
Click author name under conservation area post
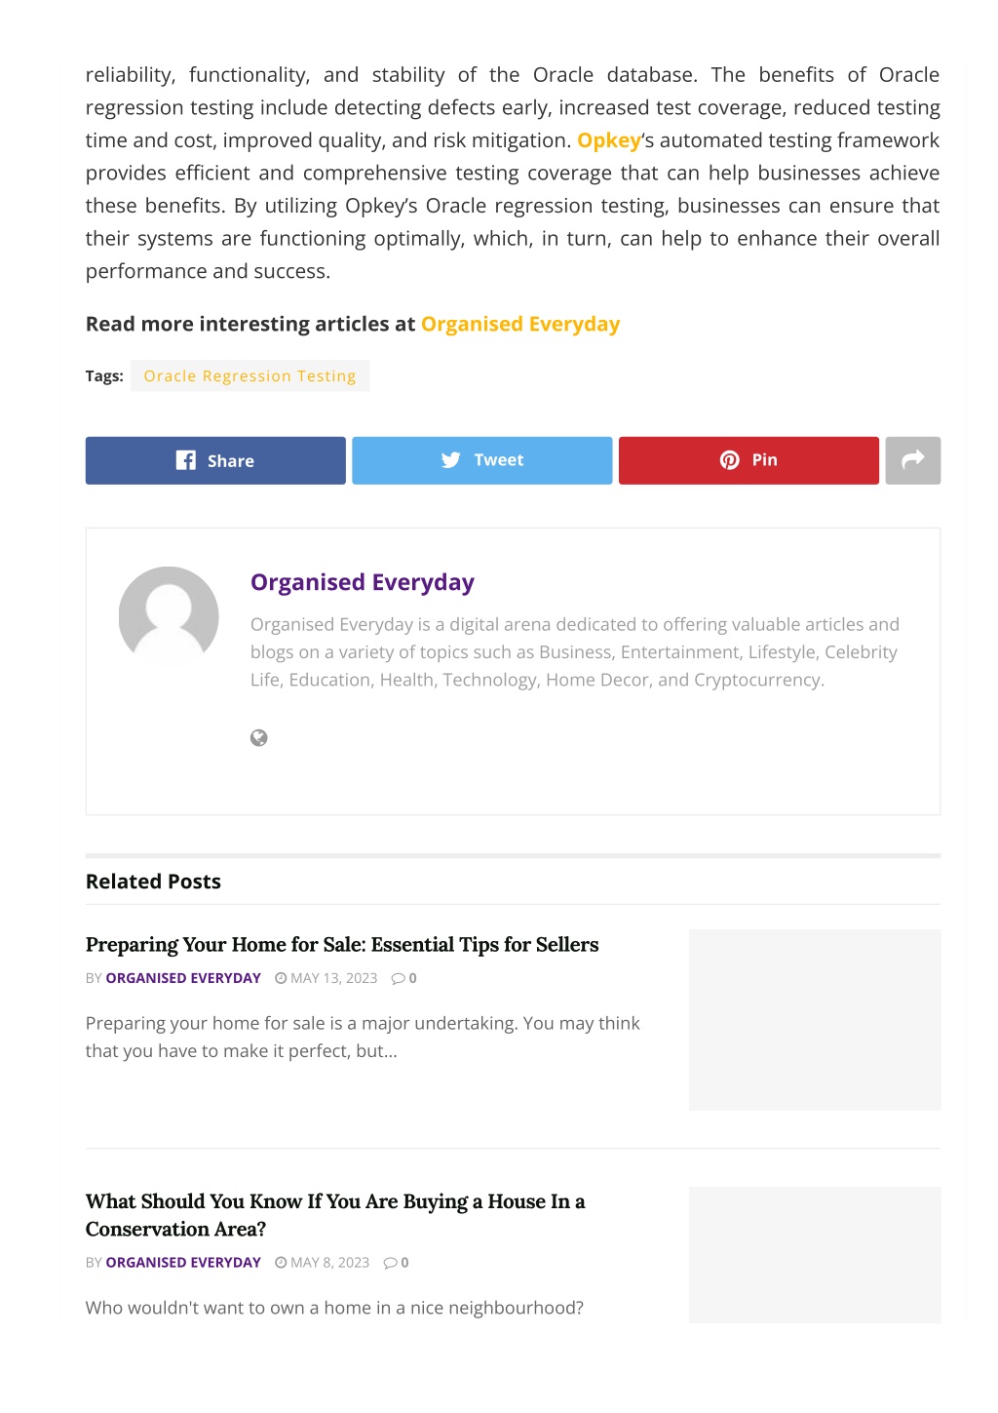tap(183, 1263)
